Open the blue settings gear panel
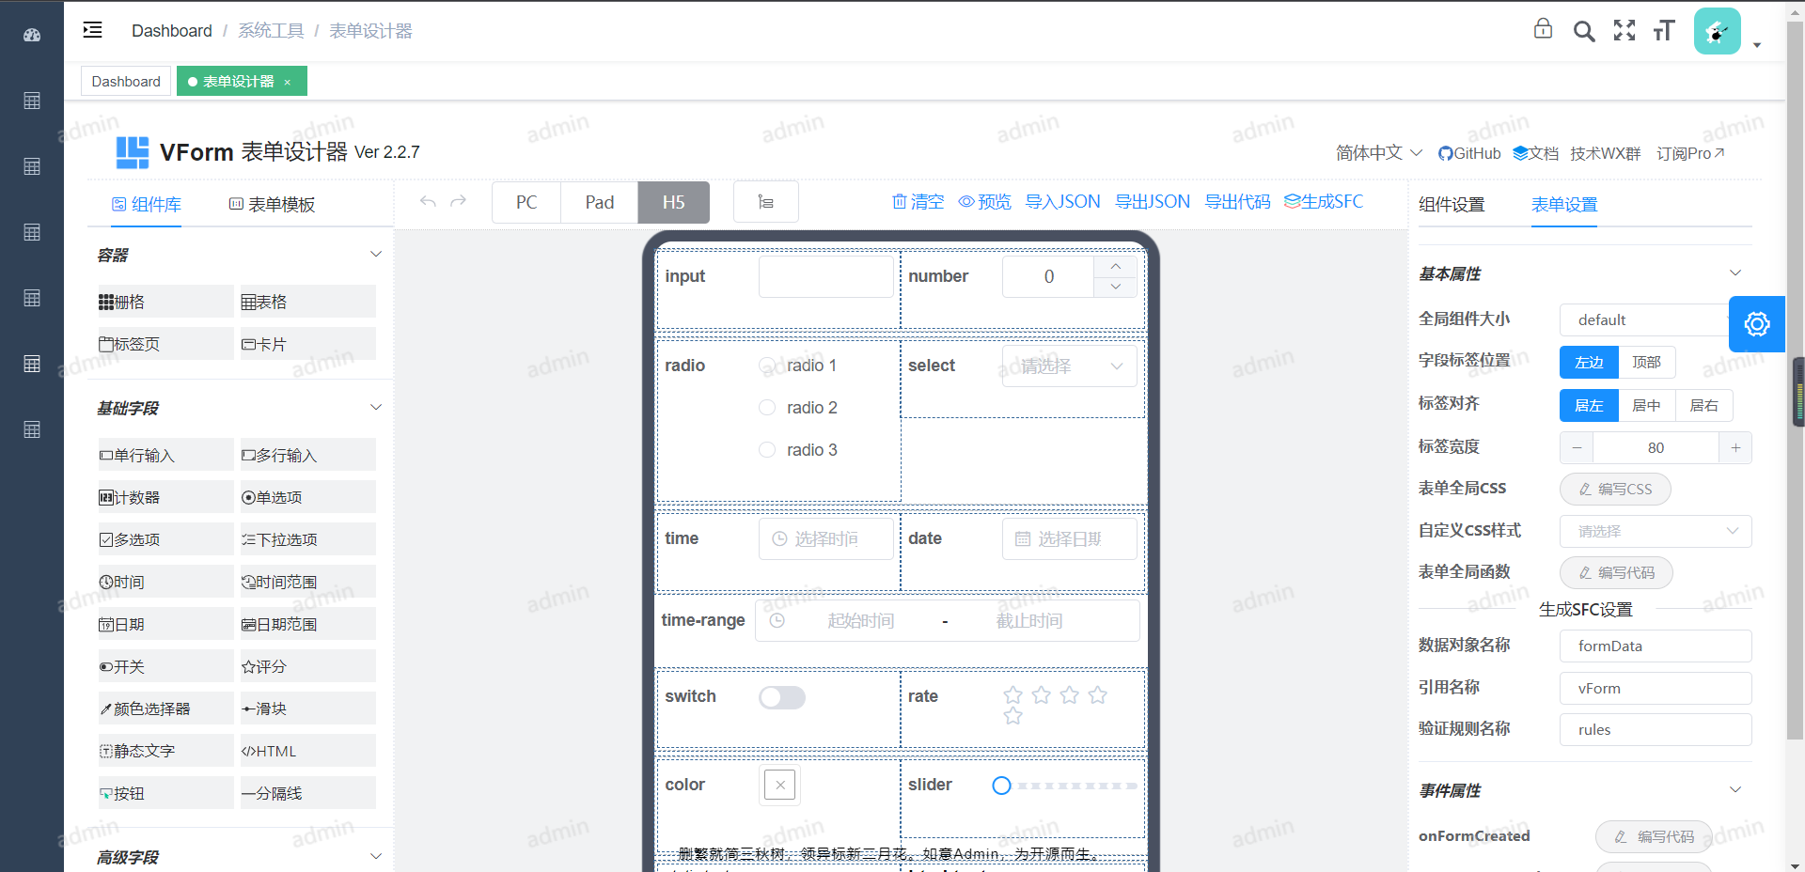Screen dimensions: 1805x872 (x=1757, y=324)
